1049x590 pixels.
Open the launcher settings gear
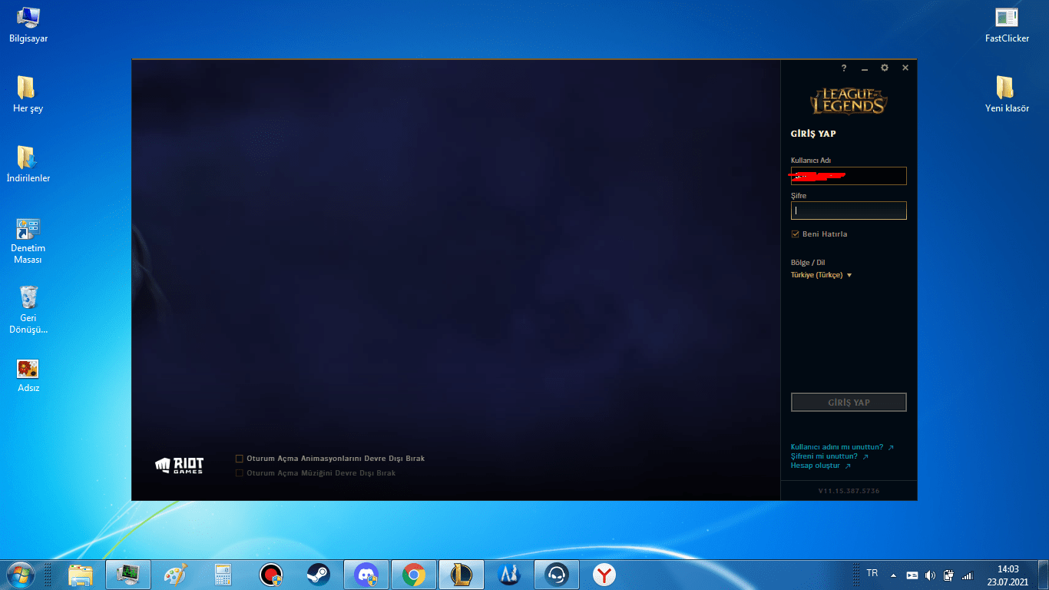885,68
